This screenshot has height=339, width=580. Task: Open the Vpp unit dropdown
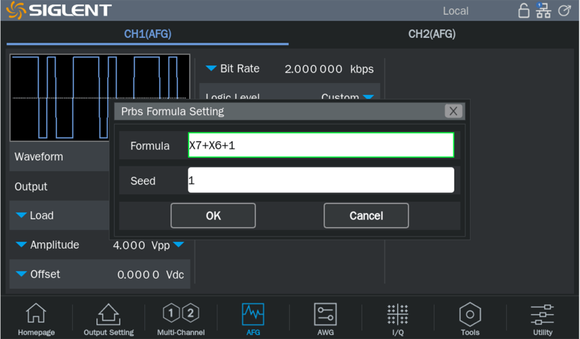tap(178, 245)
